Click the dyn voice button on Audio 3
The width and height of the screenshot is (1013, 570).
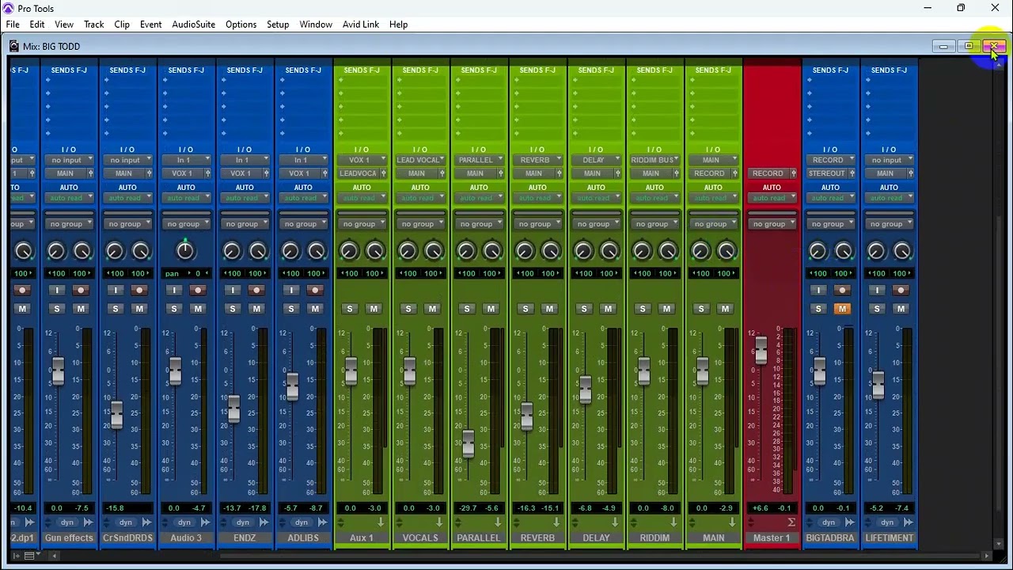pos(184,522)
